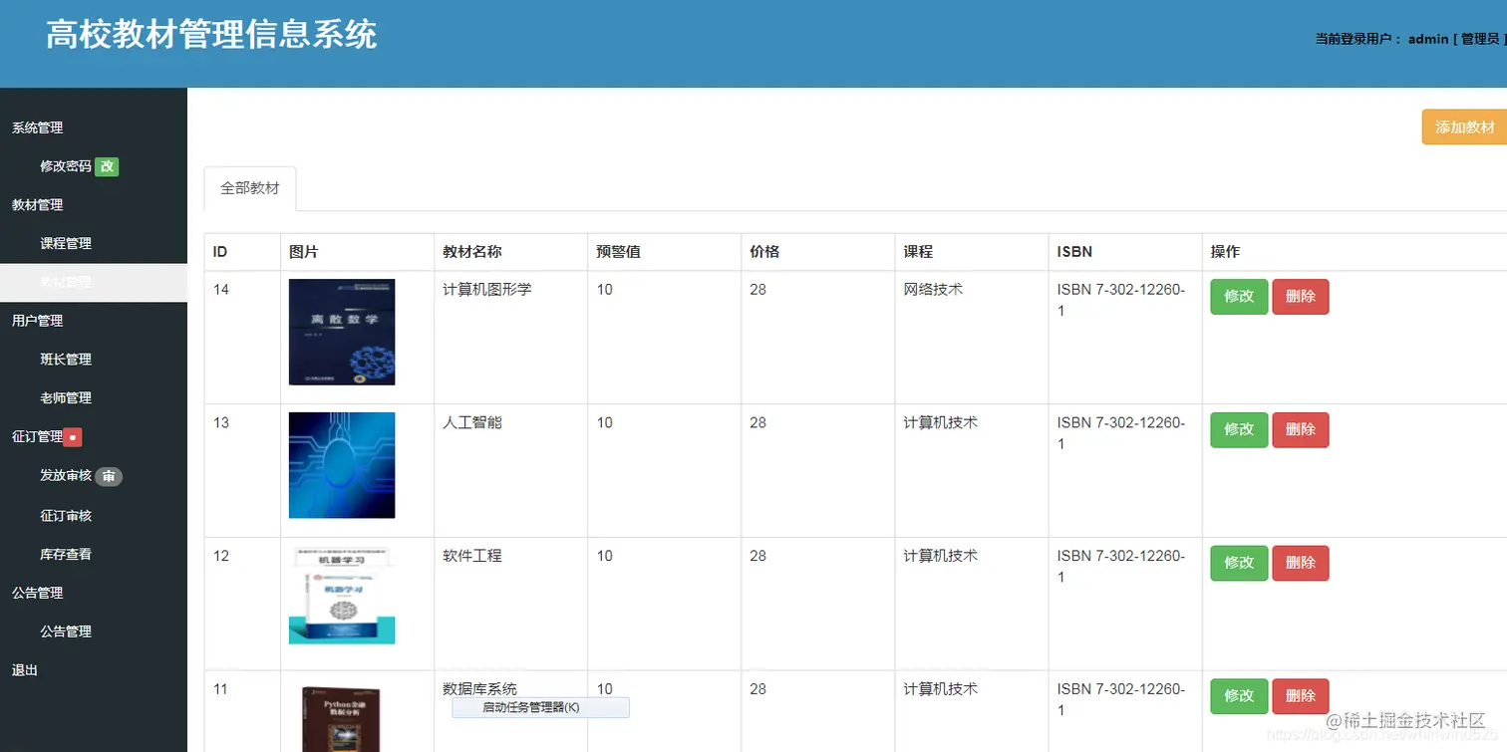The width and height of the screenshot is (1507, 752).
Task: Expand the 征订管理 section header
Action: [37, 436]
